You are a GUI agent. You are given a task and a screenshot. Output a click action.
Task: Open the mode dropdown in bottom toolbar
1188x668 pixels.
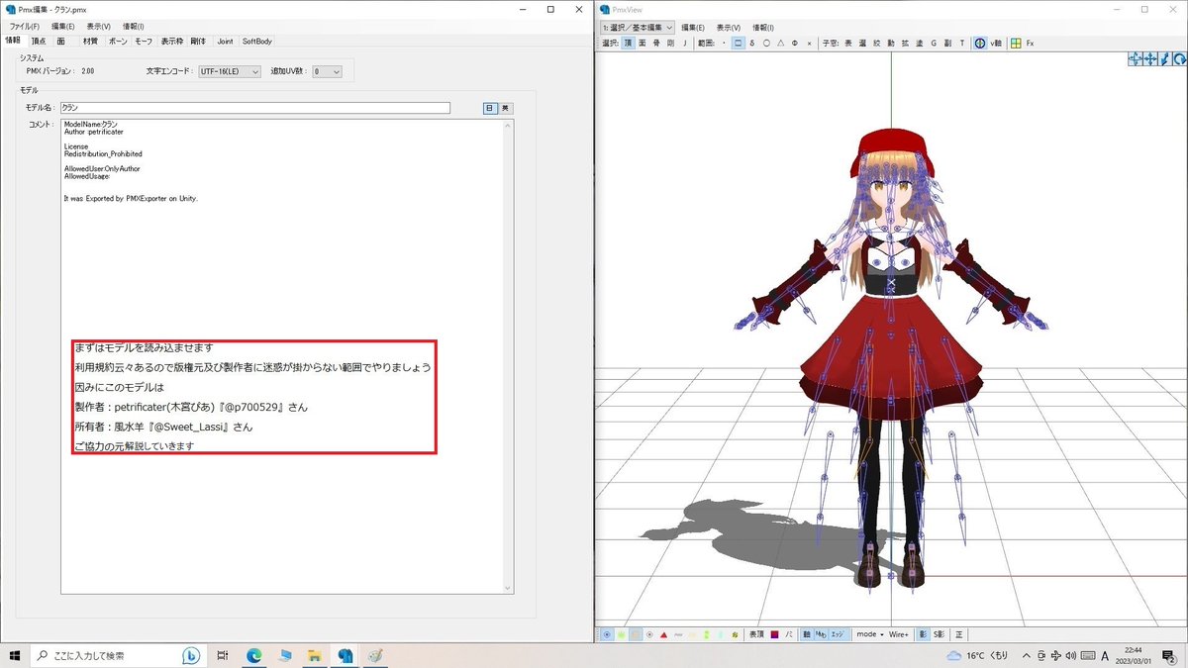coord(868,633)
